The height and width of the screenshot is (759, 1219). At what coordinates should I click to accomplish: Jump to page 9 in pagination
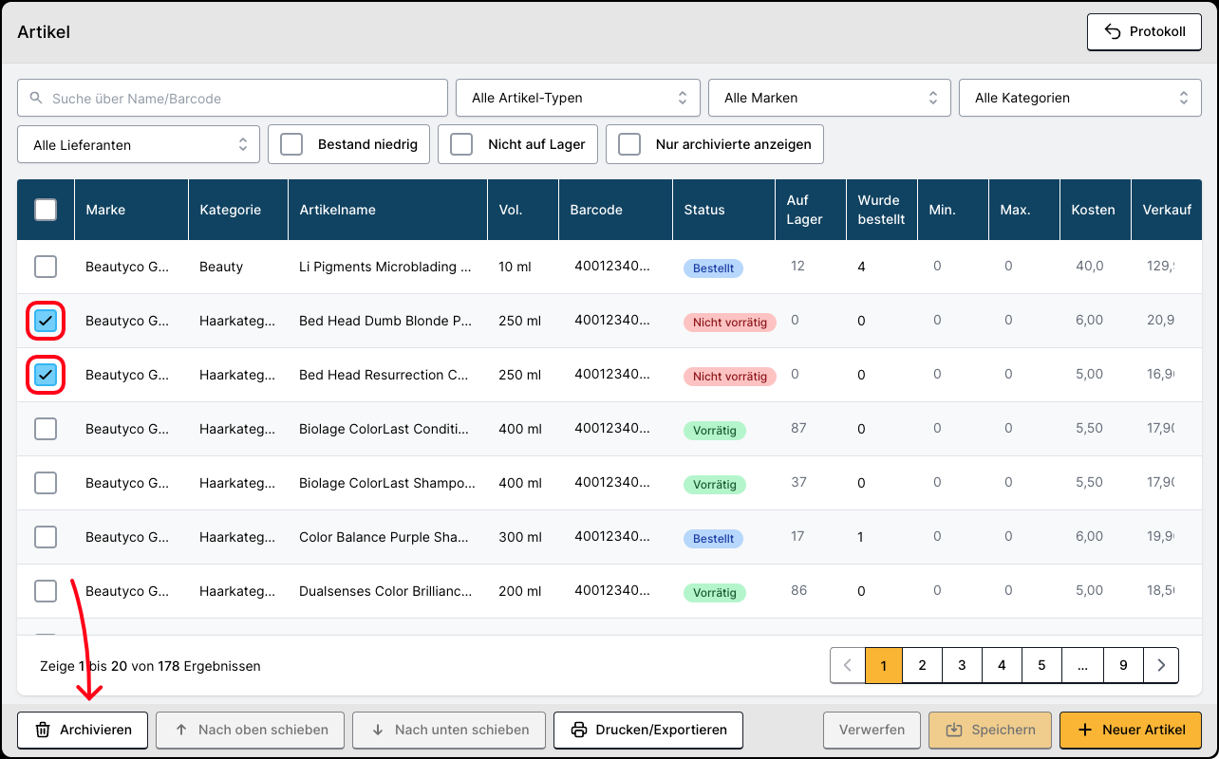click(1123, 666)
